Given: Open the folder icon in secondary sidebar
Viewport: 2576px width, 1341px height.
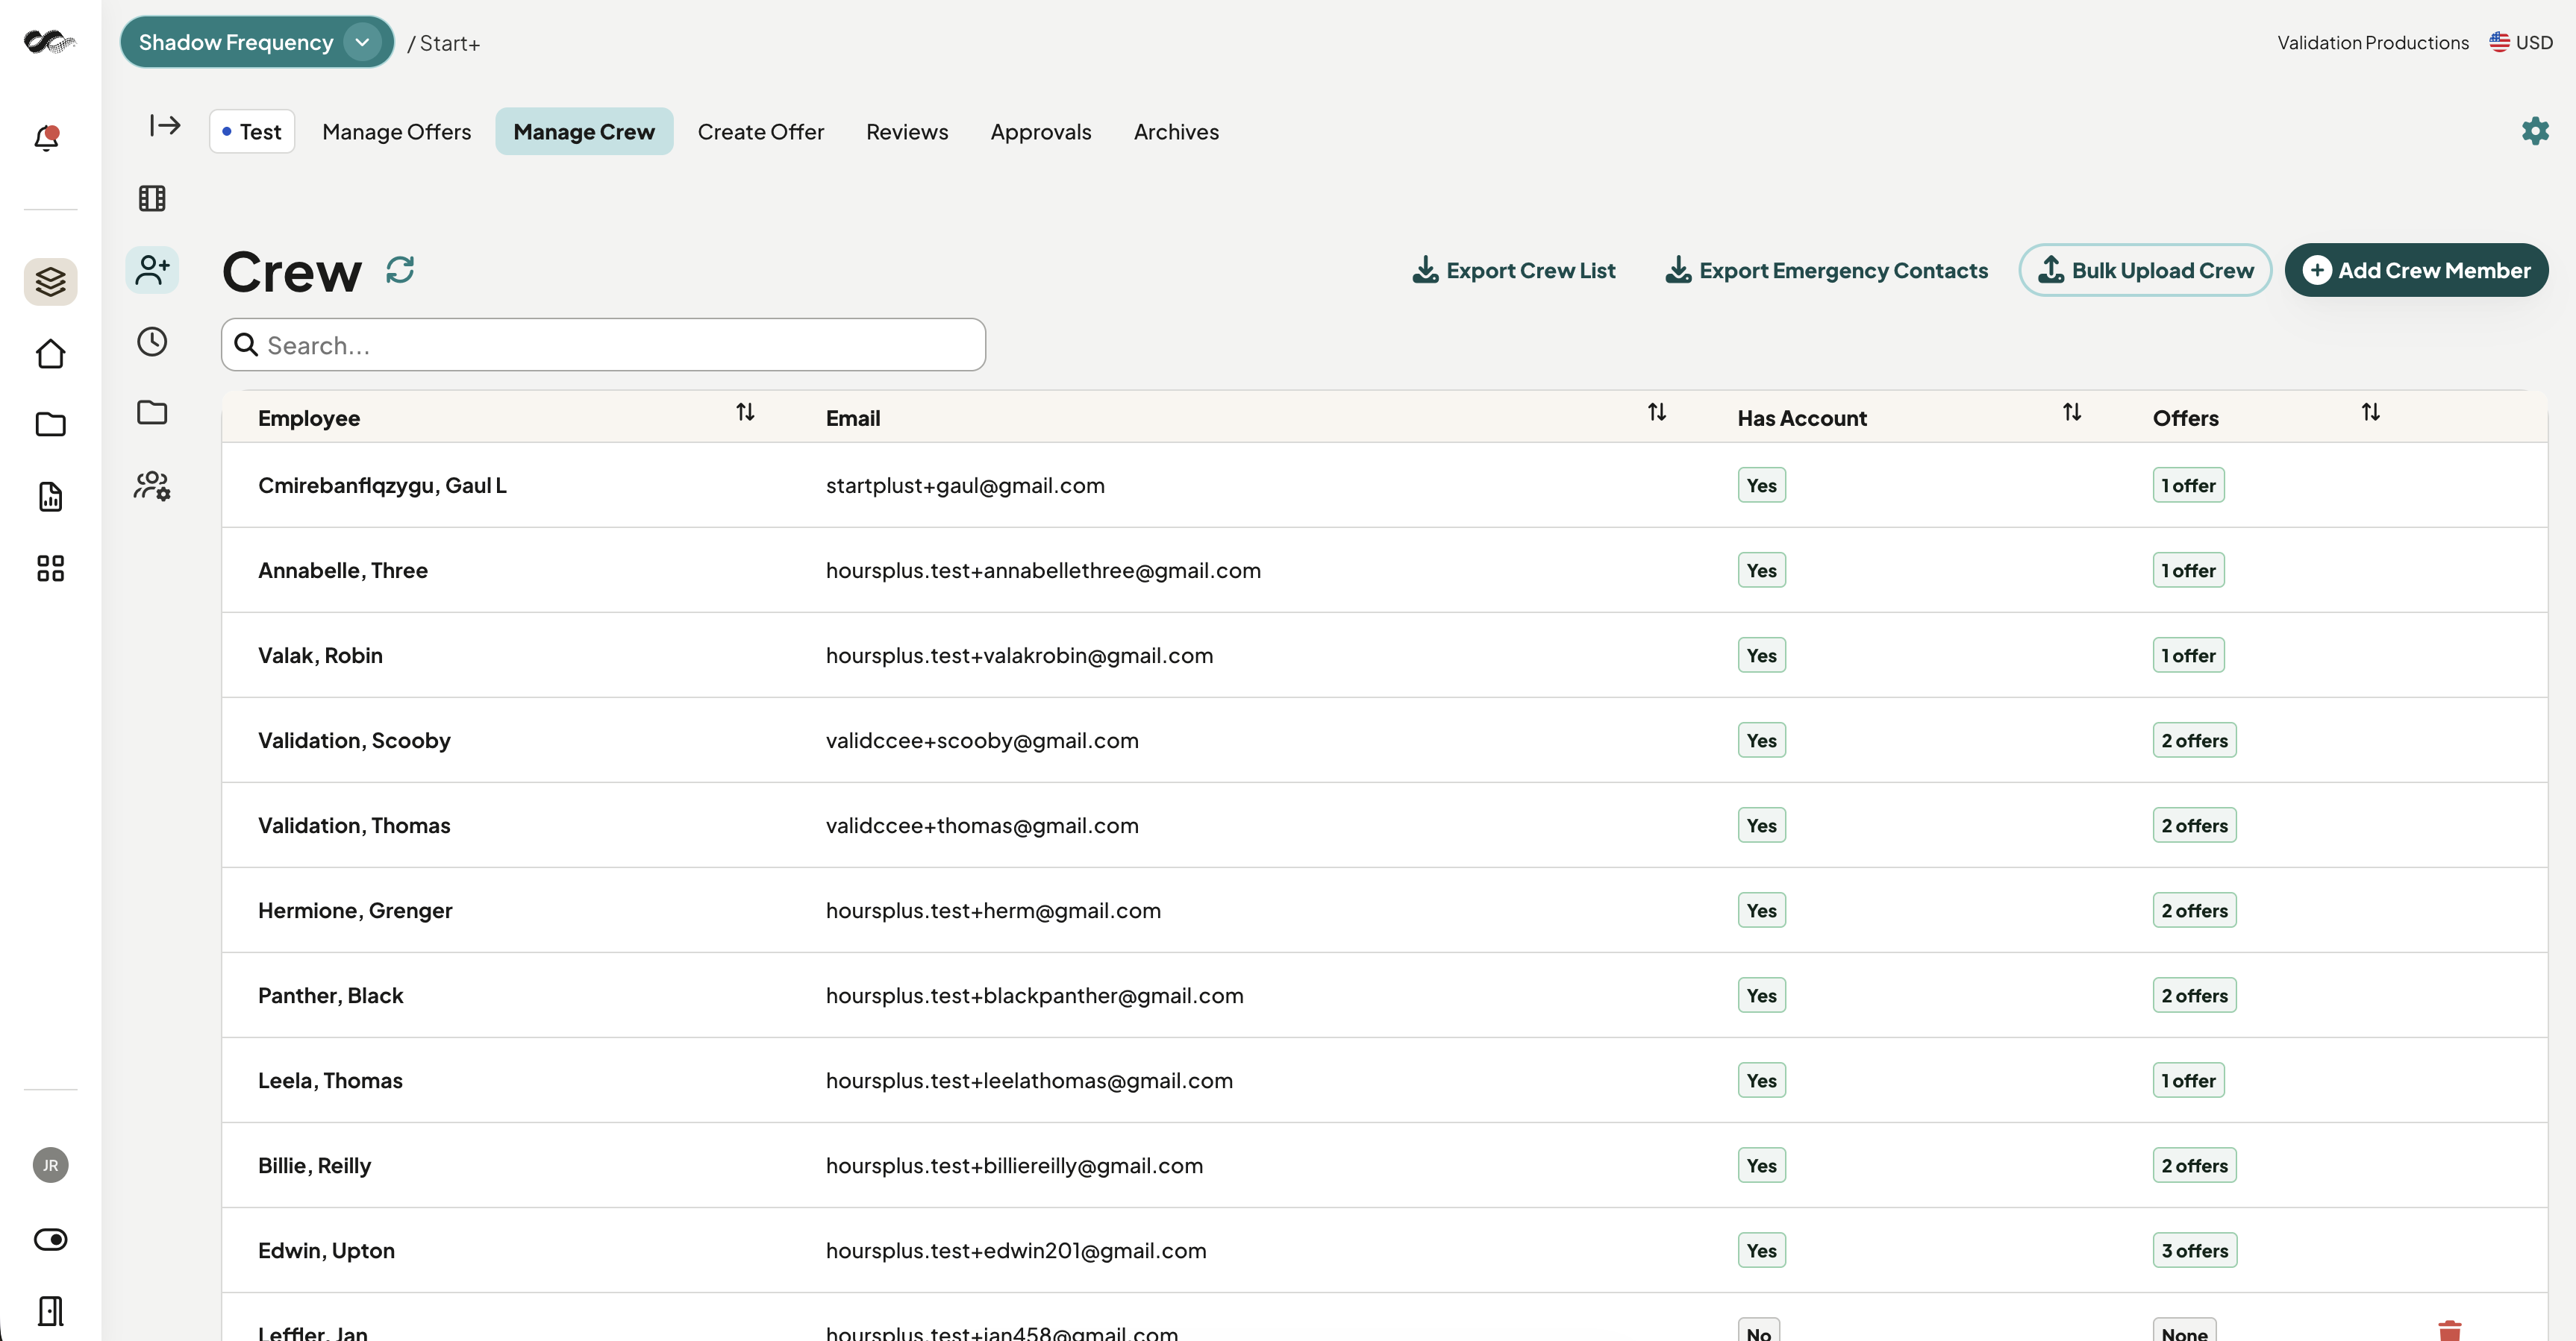Looking at the screenshot, I should 152,412.
